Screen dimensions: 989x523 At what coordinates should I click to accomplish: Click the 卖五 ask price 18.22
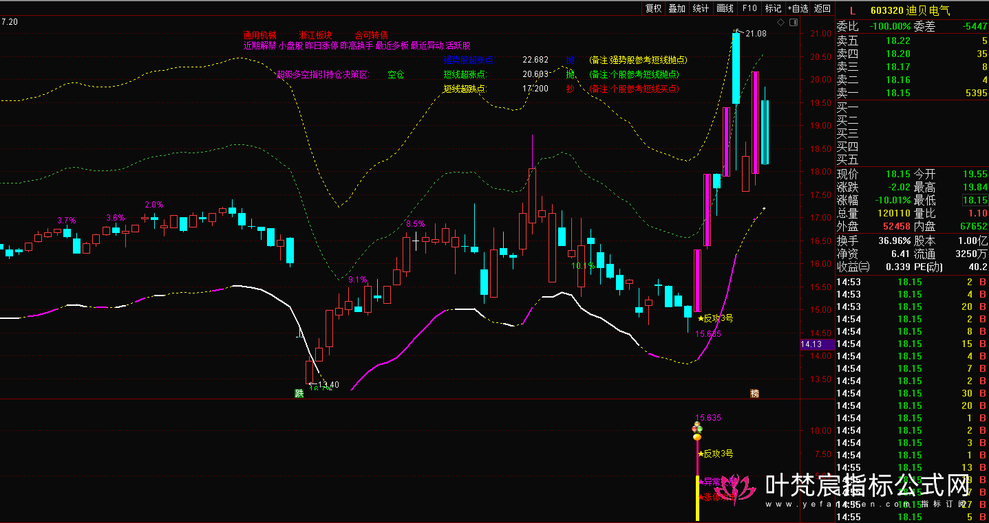click(x=898, y=41)
